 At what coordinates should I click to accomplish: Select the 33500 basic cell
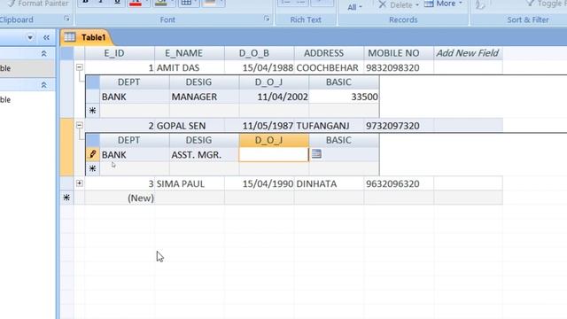pos(344,97)
